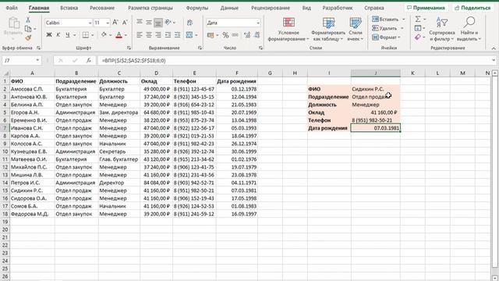Increase font size with large A button

(115, 23)
